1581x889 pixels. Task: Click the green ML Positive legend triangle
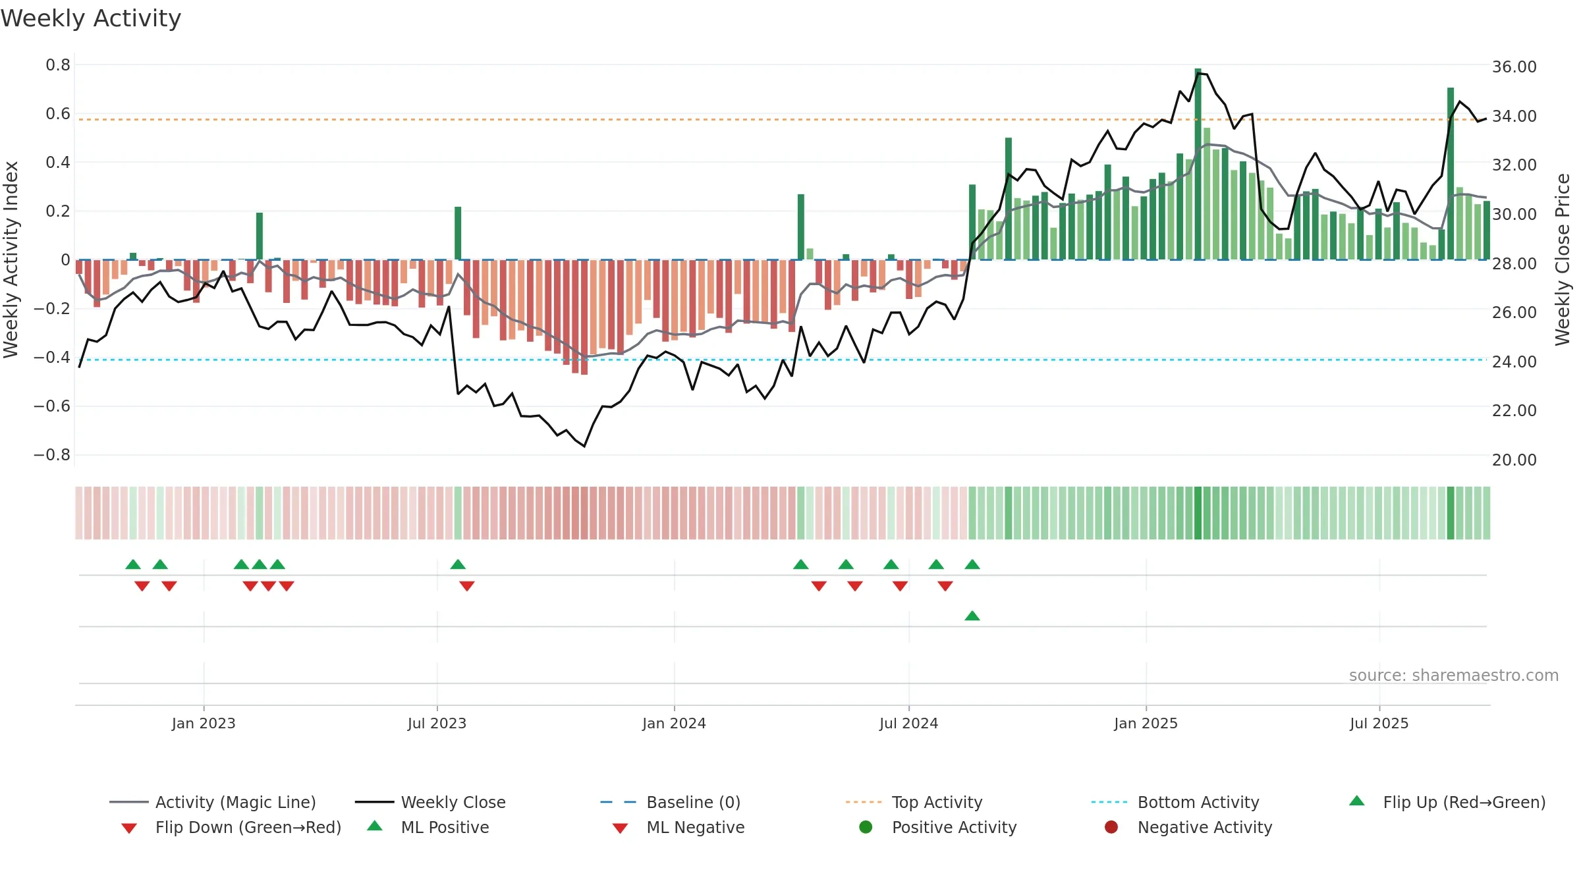[x=375, y=826]
